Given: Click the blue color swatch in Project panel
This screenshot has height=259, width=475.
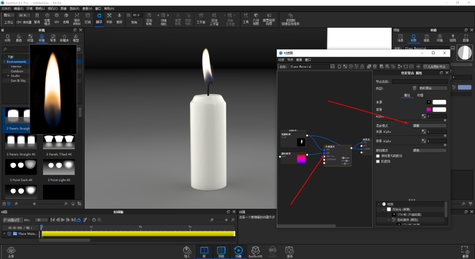Looking at the screenshot, I should (464, 87).
